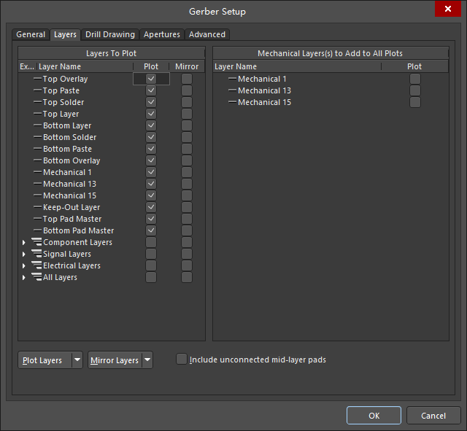
Task: Open the Plot Layers dropdown arrow
Action: click(77, 360)
